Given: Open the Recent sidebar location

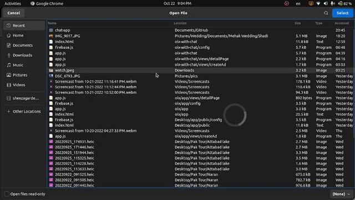Looking at the screenshot, I should [x=24, y=26].
